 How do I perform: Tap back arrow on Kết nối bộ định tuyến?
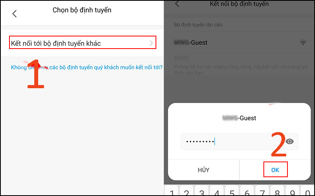tap(177, 4)
